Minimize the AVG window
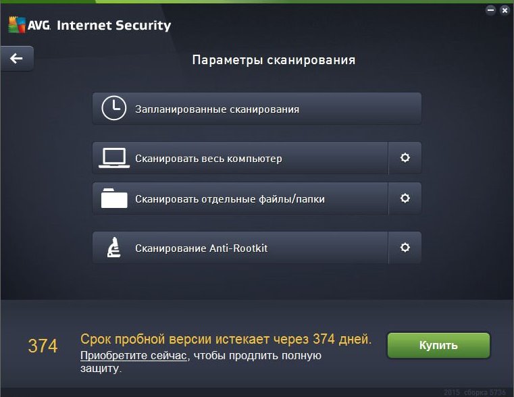 [490, 10]
